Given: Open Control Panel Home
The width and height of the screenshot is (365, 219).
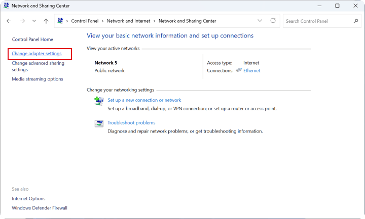Looking at the screenshot, I should 32,39.
